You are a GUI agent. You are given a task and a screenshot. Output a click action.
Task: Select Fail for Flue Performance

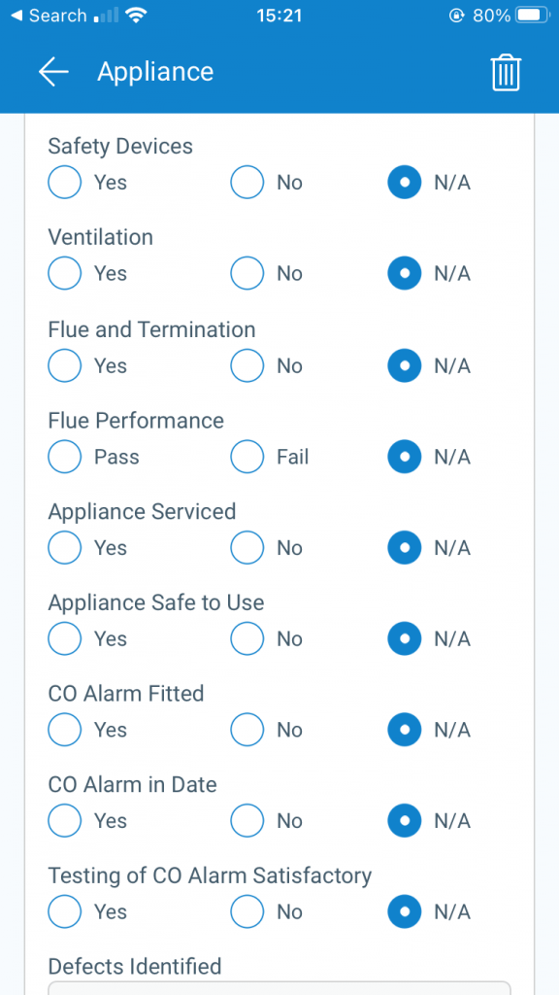(247, 457)
